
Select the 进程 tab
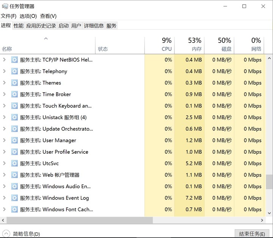pyautogui.click(x=6, y=25)
